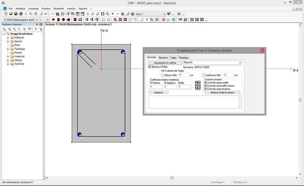Click the open folder icon
This screenshot has width=304, height=186.
coord(11,14)
